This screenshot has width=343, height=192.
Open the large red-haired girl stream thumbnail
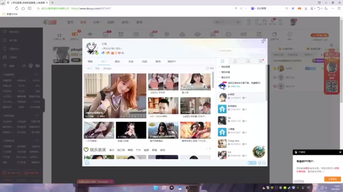coord(115,96)
